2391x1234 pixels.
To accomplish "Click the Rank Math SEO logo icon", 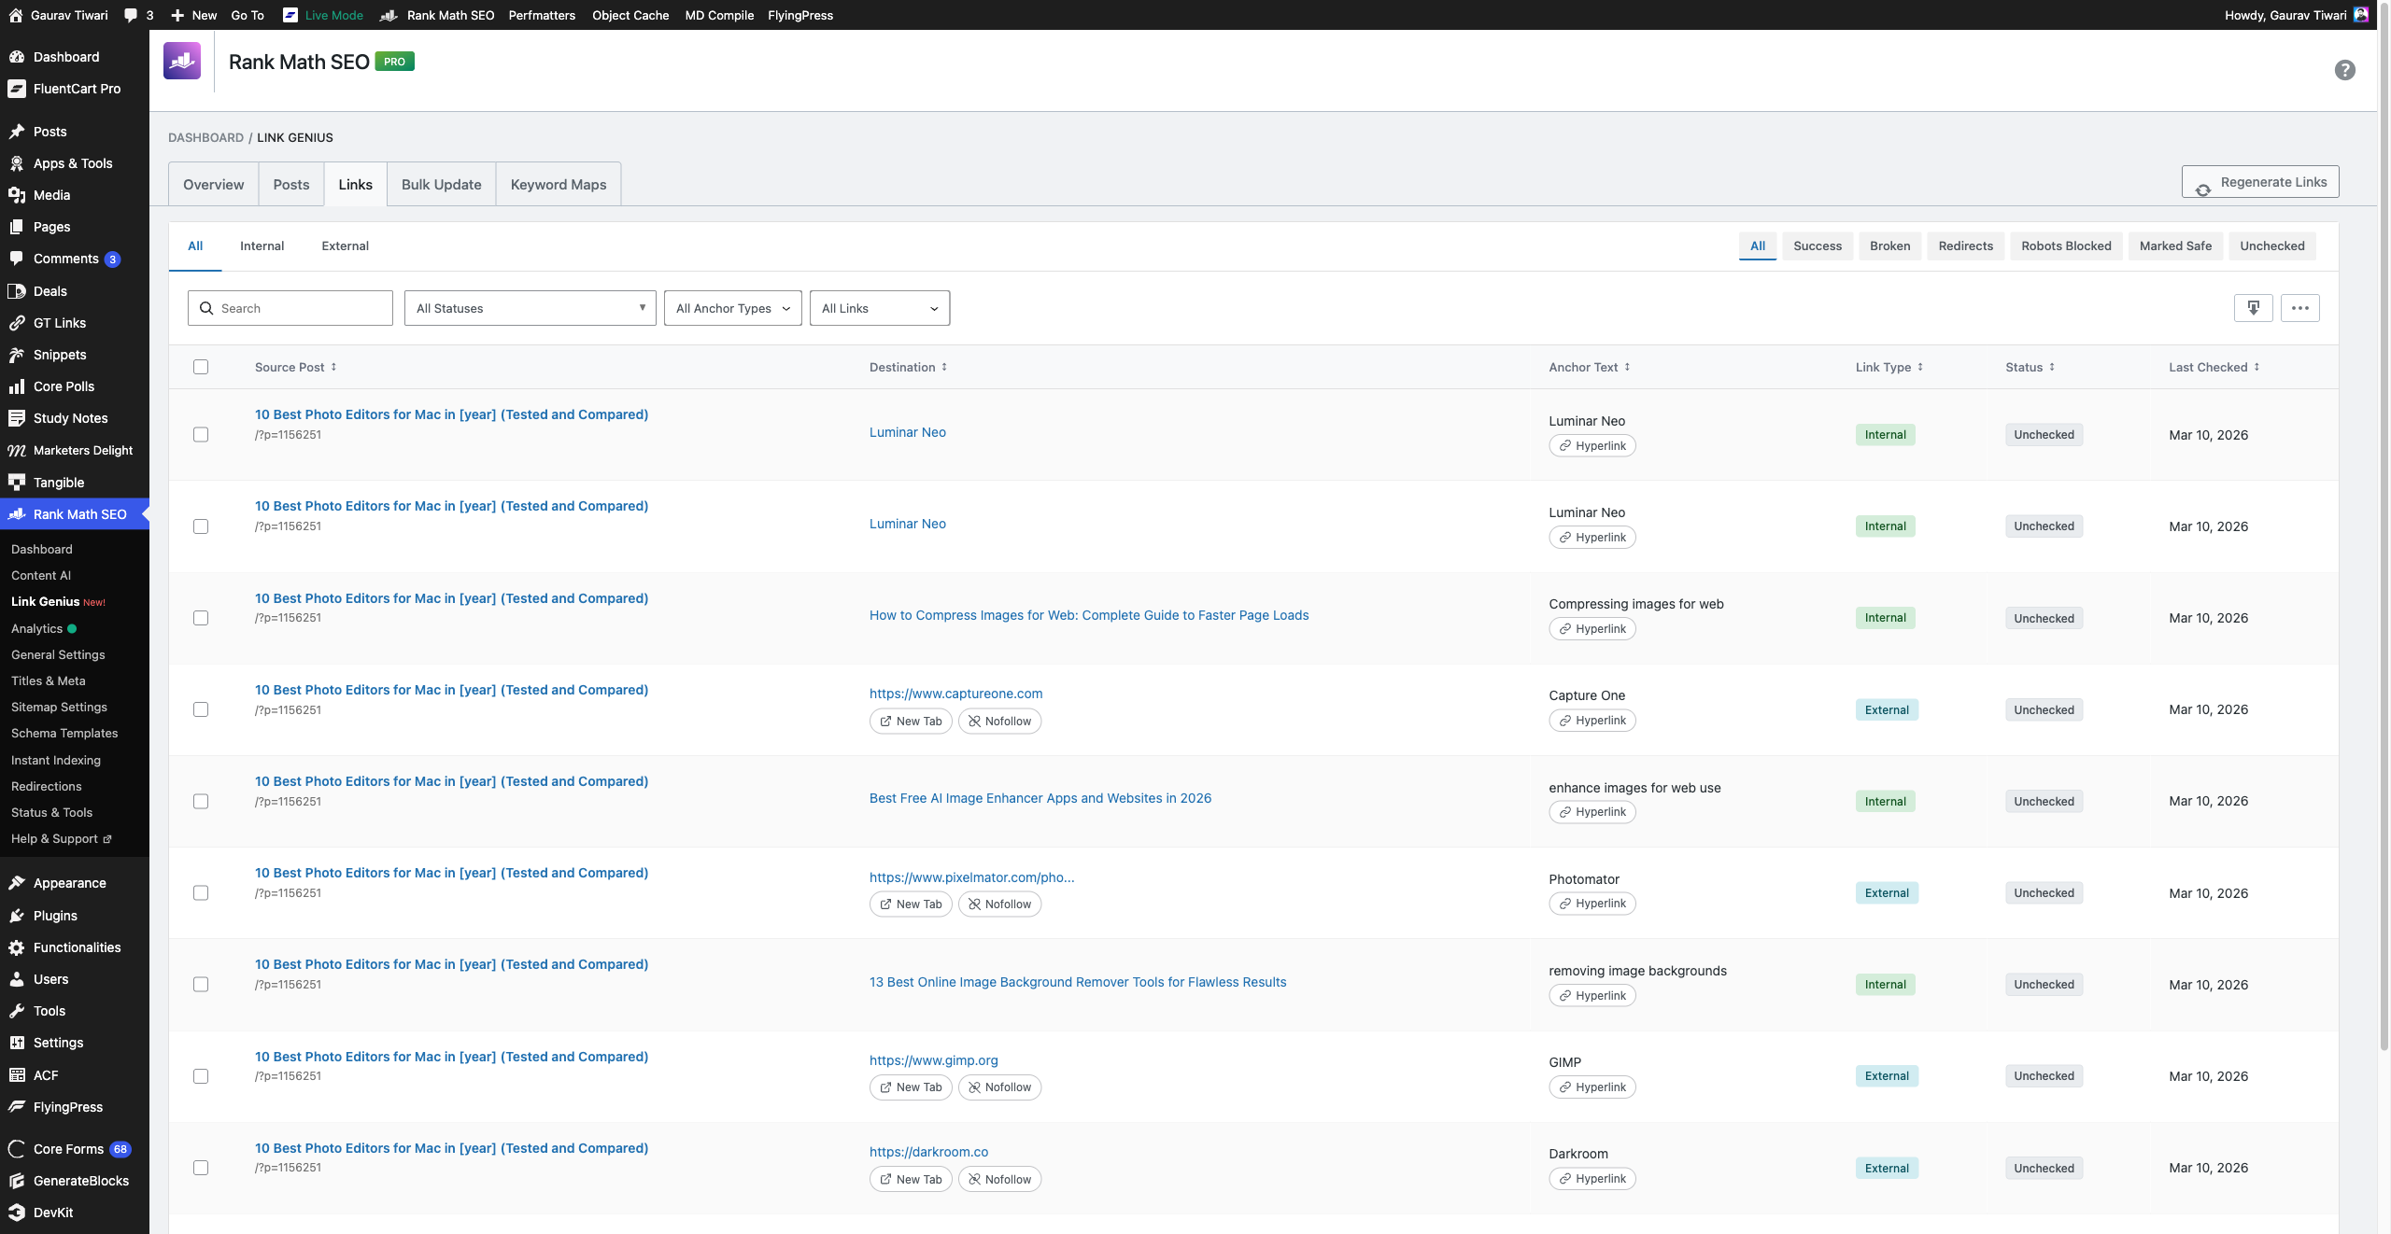I will click(x=182, y=62).
